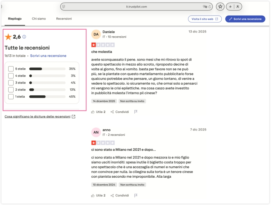Flag anno's review with the flag icon
This screenshot has height=205, width=271.
click(x=136, y=195)
